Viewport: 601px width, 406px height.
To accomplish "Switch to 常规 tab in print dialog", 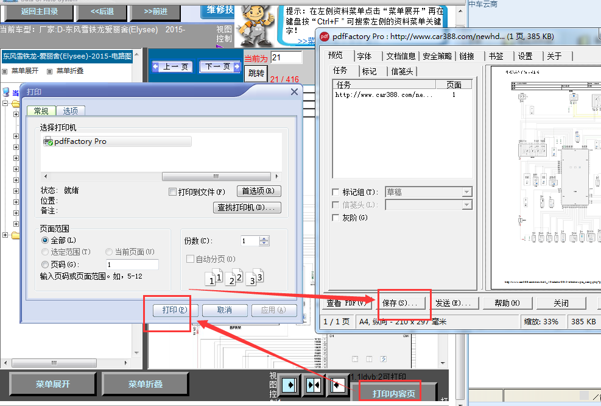I will coord(41,111).
